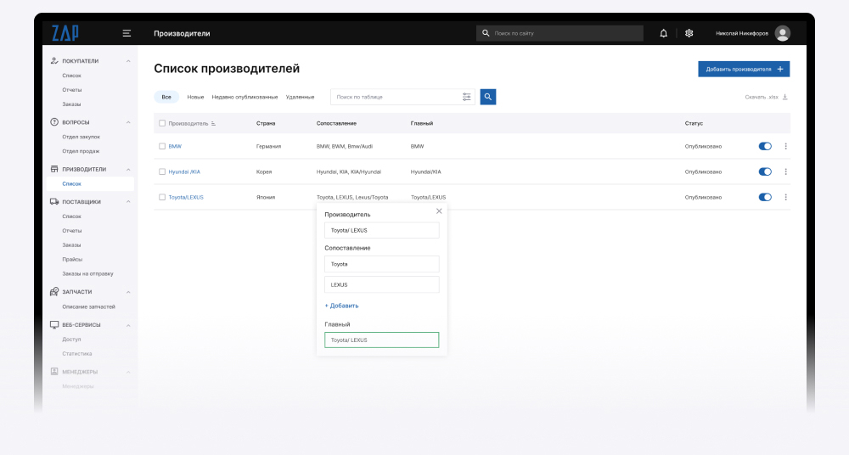Image resolution: width=849 pixels, height=455 pixels.
Task: Select the Все filter tab
Action: [x=166, y=97]
